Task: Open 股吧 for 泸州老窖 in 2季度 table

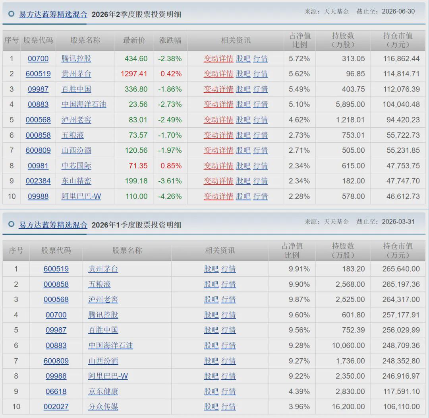Action: tap(243, 120)
